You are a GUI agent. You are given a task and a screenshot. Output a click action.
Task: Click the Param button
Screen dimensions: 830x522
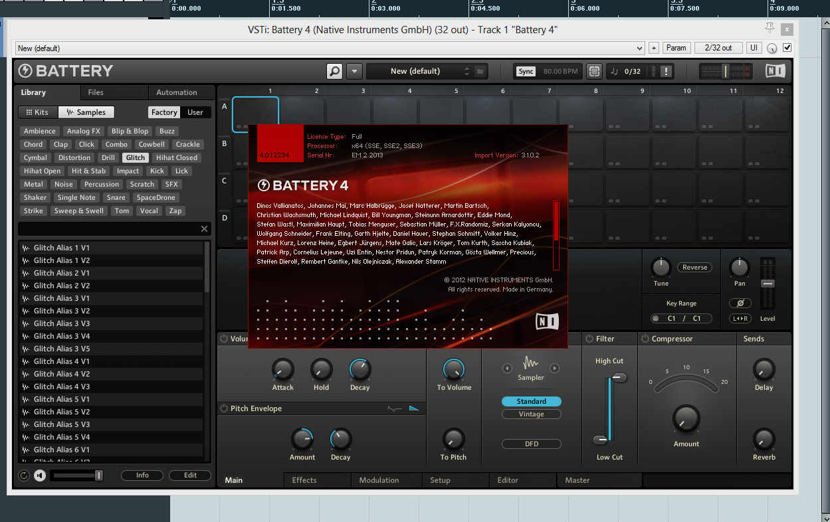pos(676,48)
